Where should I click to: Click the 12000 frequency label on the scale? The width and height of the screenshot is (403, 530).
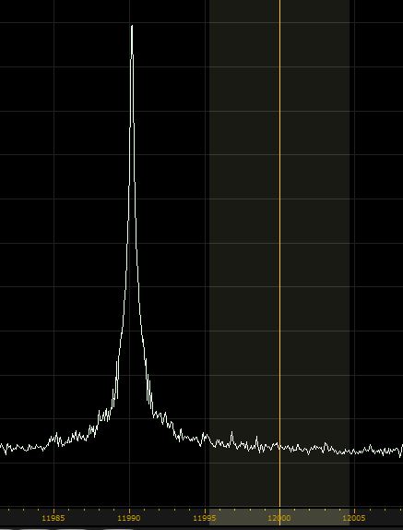tap(279, 518)
